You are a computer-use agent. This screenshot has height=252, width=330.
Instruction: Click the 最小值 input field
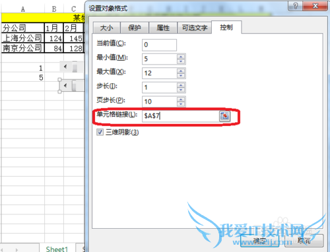(x=160, y=59)
